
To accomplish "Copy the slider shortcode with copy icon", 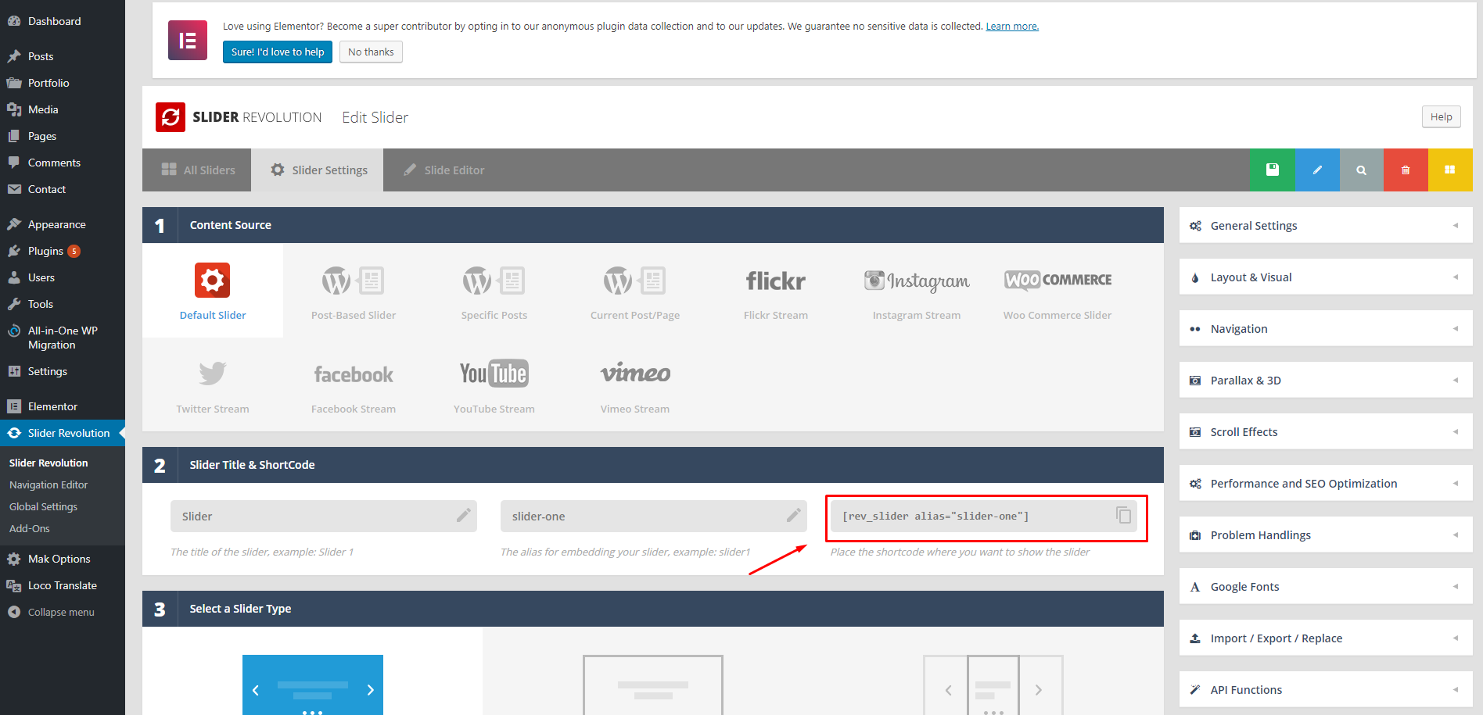I will coord(1124,515).
